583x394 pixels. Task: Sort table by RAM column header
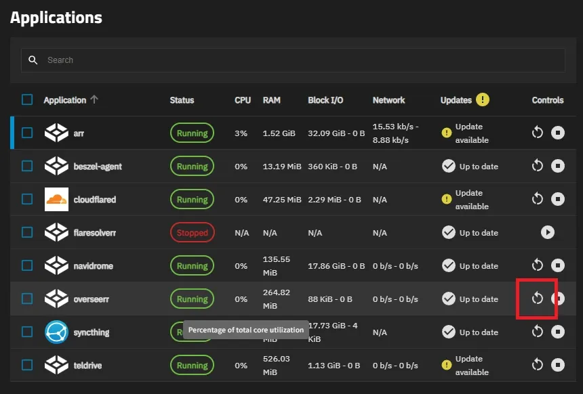click(271, 100)
